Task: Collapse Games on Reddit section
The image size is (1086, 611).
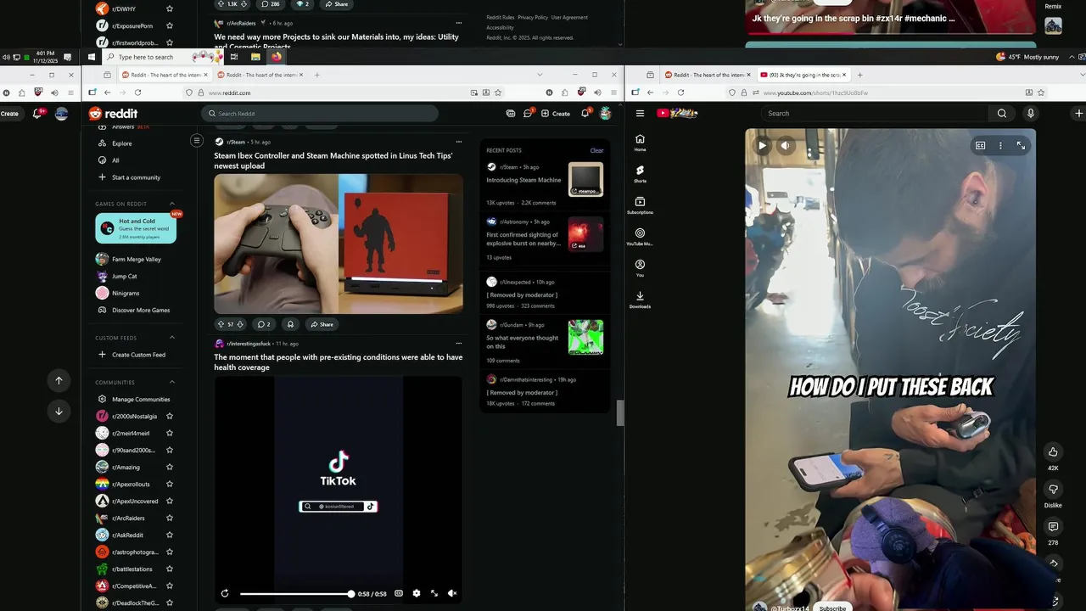Action: tap(172, 204)
